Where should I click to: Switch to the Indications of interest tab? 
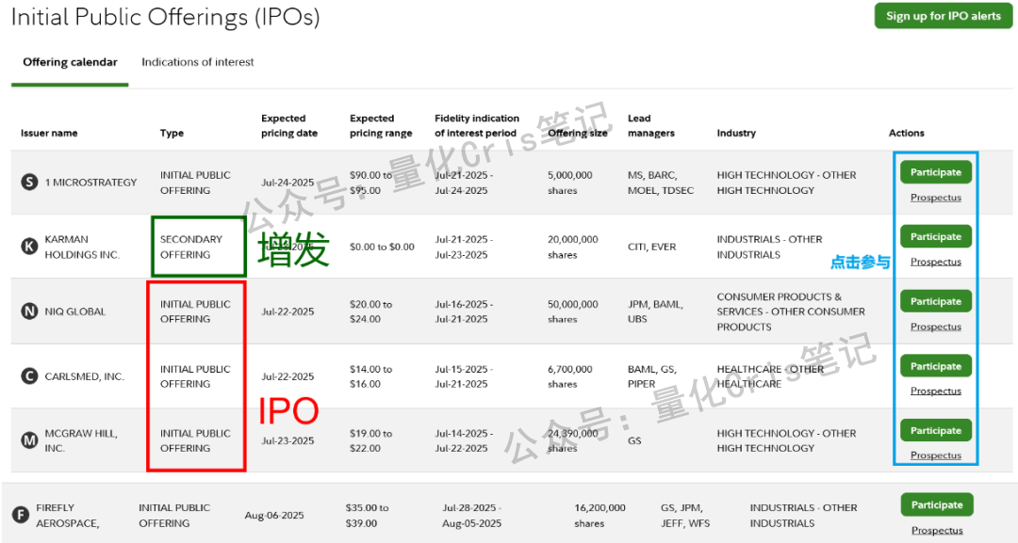(197, 62)
